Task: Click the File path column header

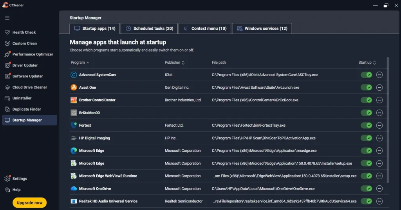Action: (x=219, y=63)
